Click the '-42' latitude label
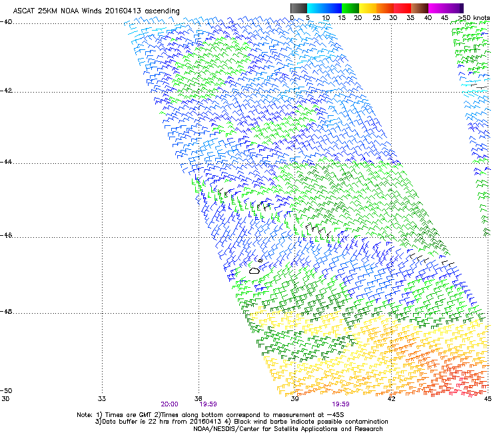The height and width of the screenshot is (433, 493). click(x=6, y=91)
